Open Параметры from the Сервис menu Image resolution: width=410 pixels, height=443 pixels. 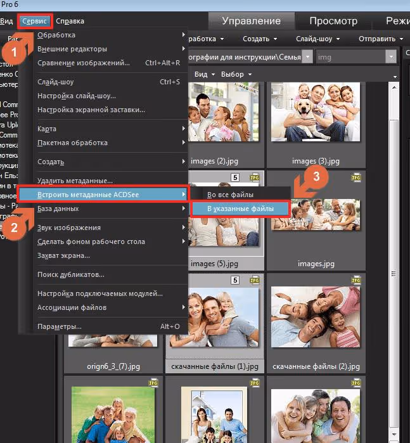(x=112, y=326)
